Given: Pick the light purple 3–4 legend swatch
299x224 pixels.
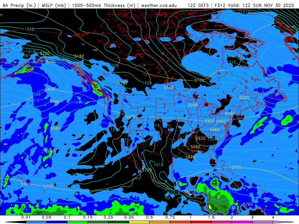Looking at the screenshot, I should 263,222.
